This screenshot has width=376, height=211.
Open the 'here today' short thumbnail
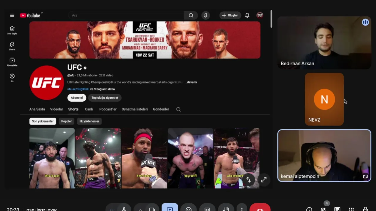144,158
